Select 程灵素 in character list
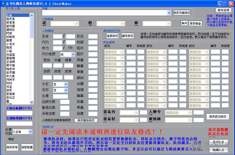The height and width of the screenshot is (155, 235). tap(11, 19)
